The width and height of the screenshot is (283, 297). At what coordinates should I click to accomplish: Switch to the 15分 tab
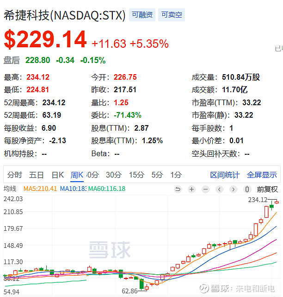(136, 175)
